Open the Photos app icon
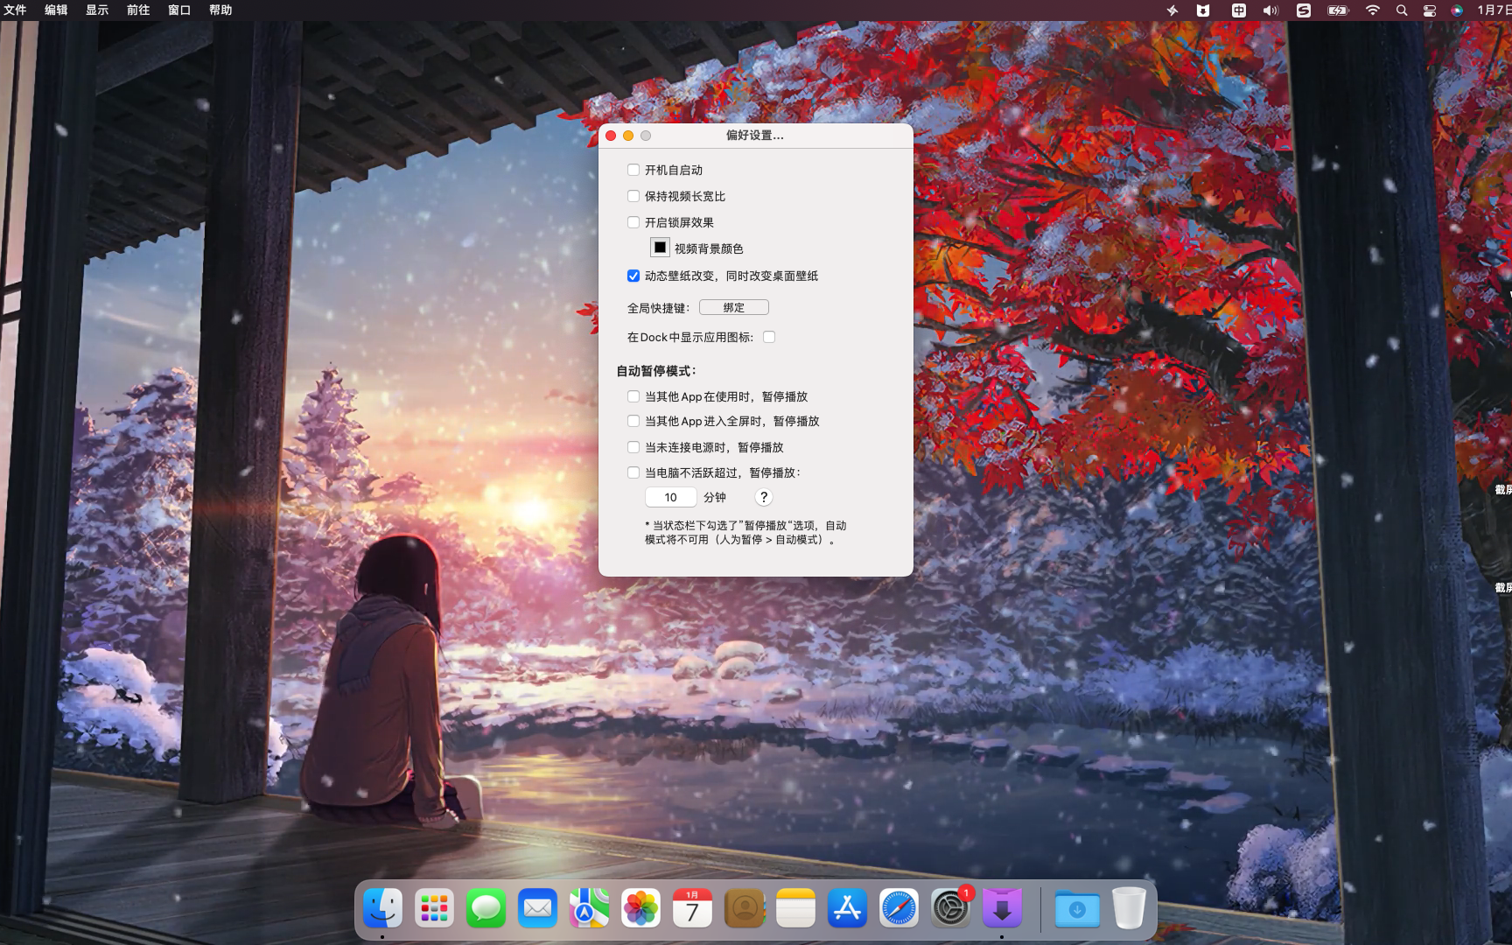 coord(640,908)
